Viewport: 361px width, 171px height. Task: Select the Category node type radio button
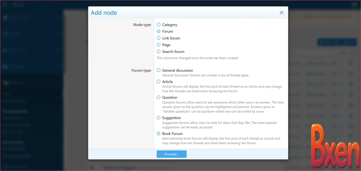coord(159,25)
